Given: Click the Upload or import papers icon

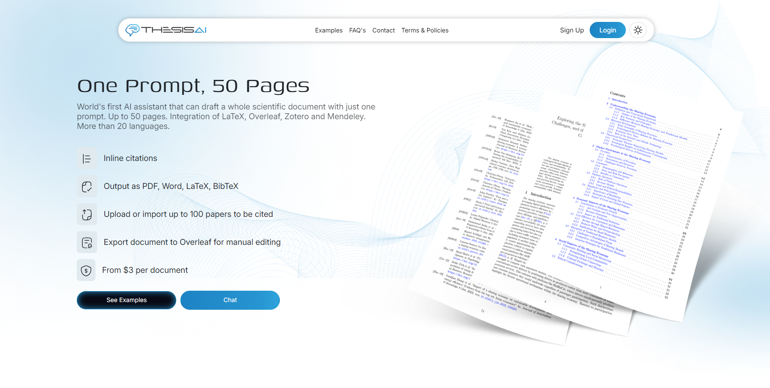Looking at the screenshot, I should coord(87,214).
